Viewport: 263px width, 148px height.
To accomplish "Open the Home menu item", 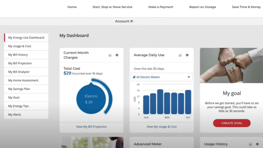I will pyautogui.click(x=72, y=7).
